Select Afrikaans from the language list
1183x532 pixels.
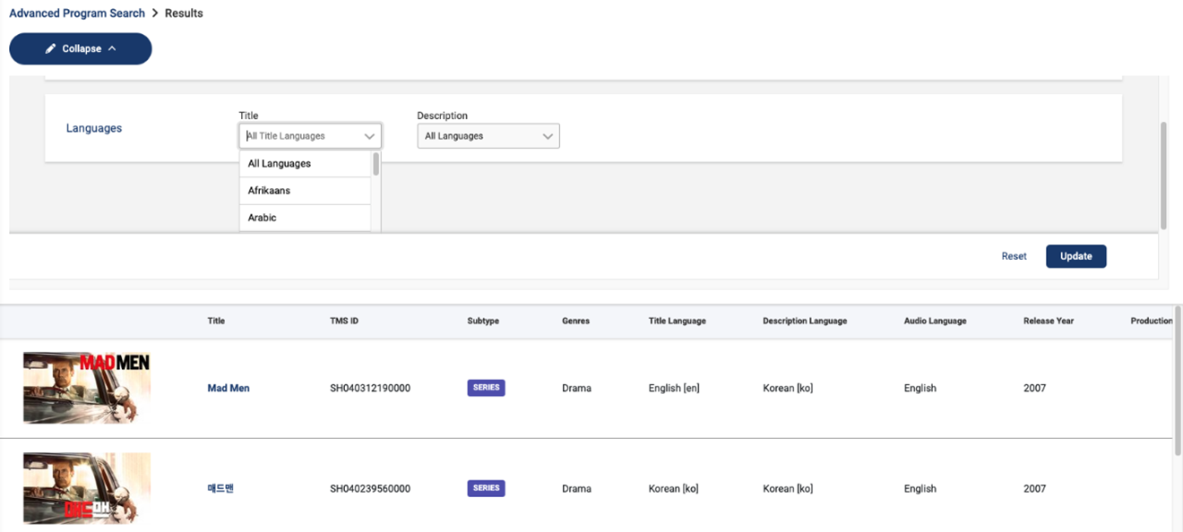(269, 191)
